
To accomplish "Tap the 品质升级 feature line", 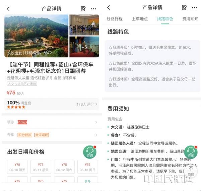I will tap(150, 50).
